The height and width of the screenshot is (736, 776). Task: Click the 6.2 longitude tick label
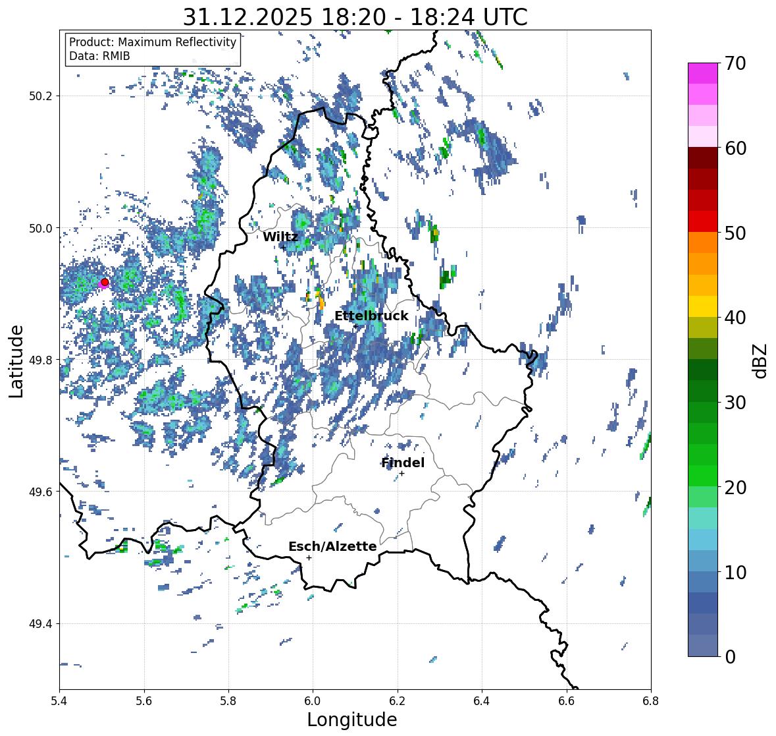(398, 701)
